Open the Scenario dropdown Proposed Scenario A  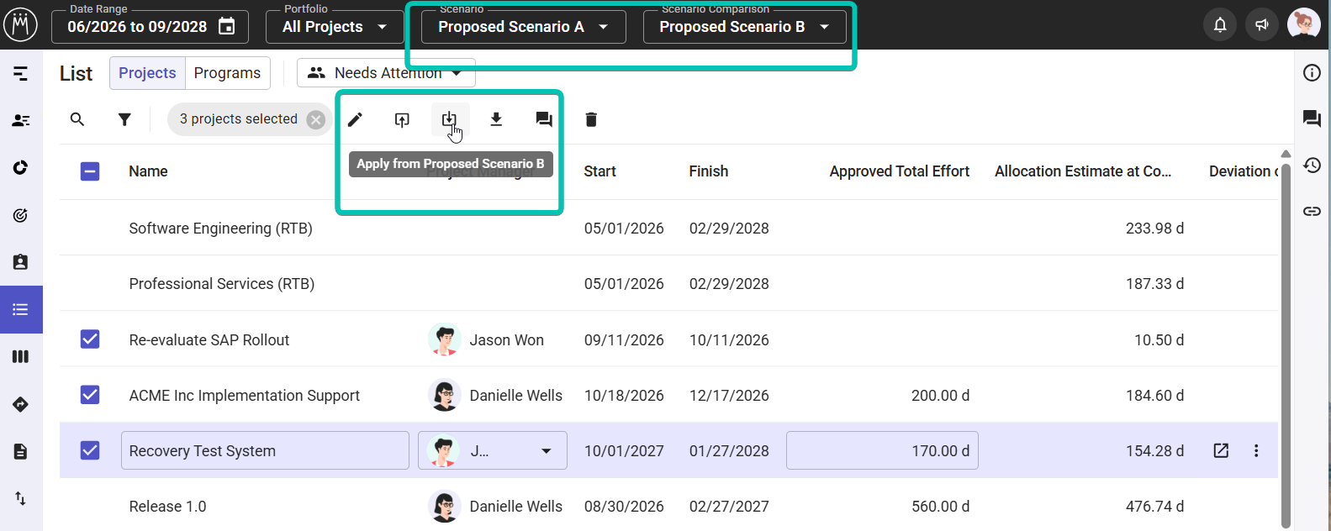point(523,27)
